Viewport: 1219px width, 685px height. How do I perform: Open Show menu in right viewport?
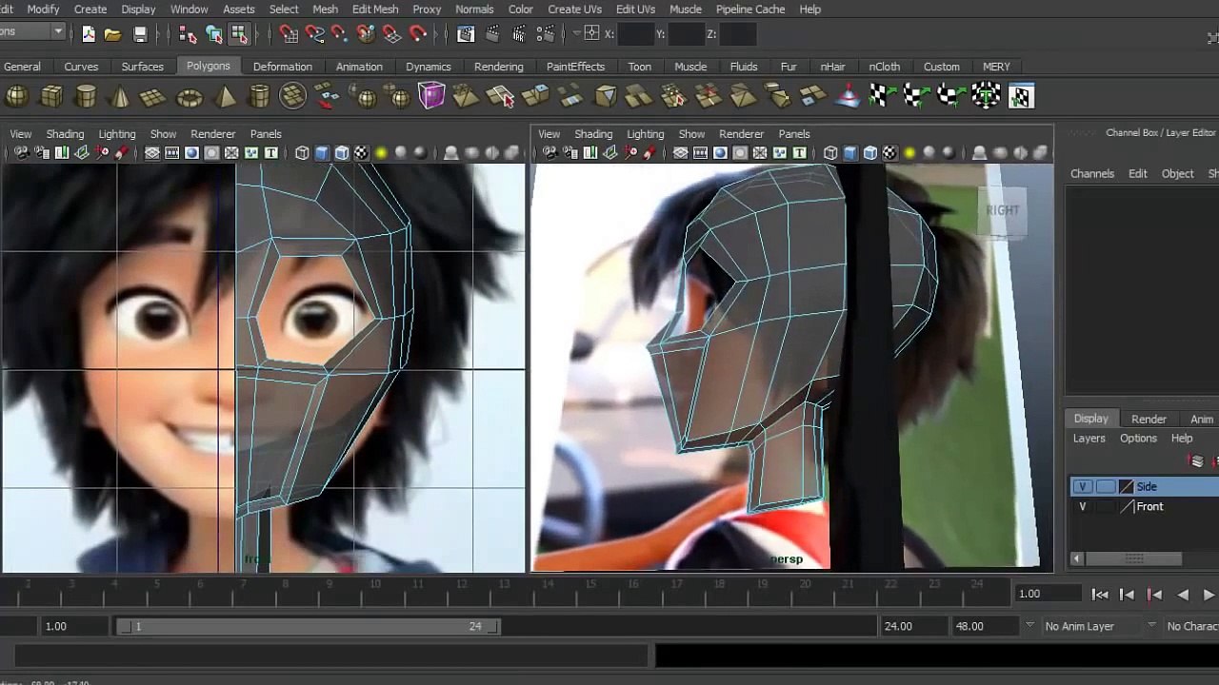coord(691,134)
